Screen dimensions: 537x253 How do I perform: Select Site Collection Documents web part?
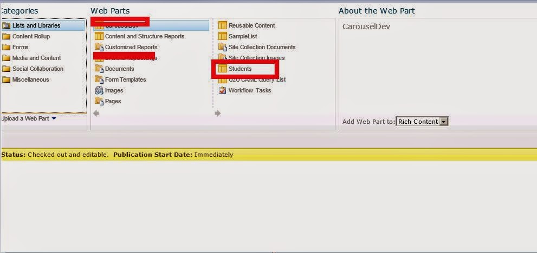coord(262,47)
